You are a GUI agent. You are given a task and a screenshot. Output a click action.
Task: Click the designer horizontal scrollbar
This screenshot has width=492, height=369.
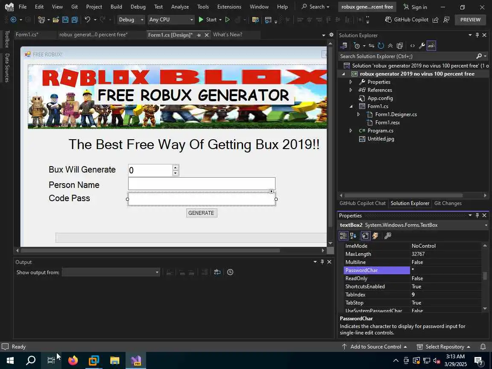click(x=150, y=250)
